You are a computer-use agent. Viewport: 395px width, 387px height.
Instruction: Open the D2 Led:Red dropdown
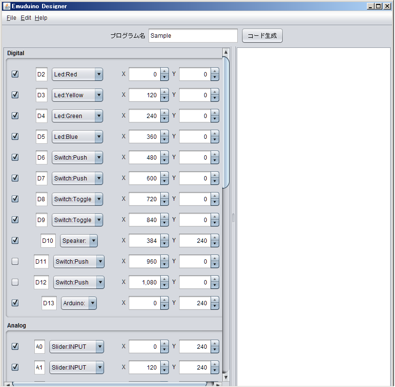(x=77, y=74)
